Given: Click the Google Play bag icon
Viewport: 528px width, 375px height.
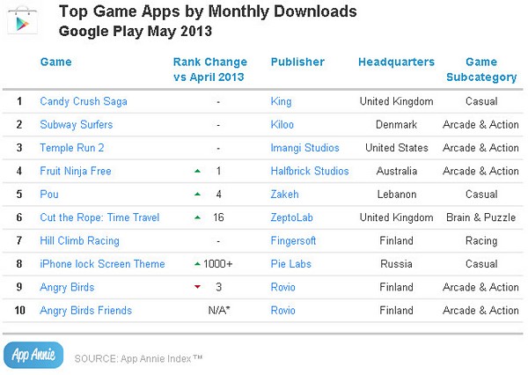Looking at the screenshot, I should coord(22,20).
